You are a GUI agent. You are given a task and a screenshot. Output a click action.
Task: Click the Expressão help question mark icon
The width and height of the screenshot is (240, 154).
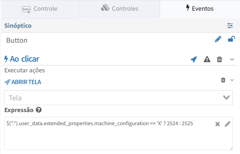(39, 110)
